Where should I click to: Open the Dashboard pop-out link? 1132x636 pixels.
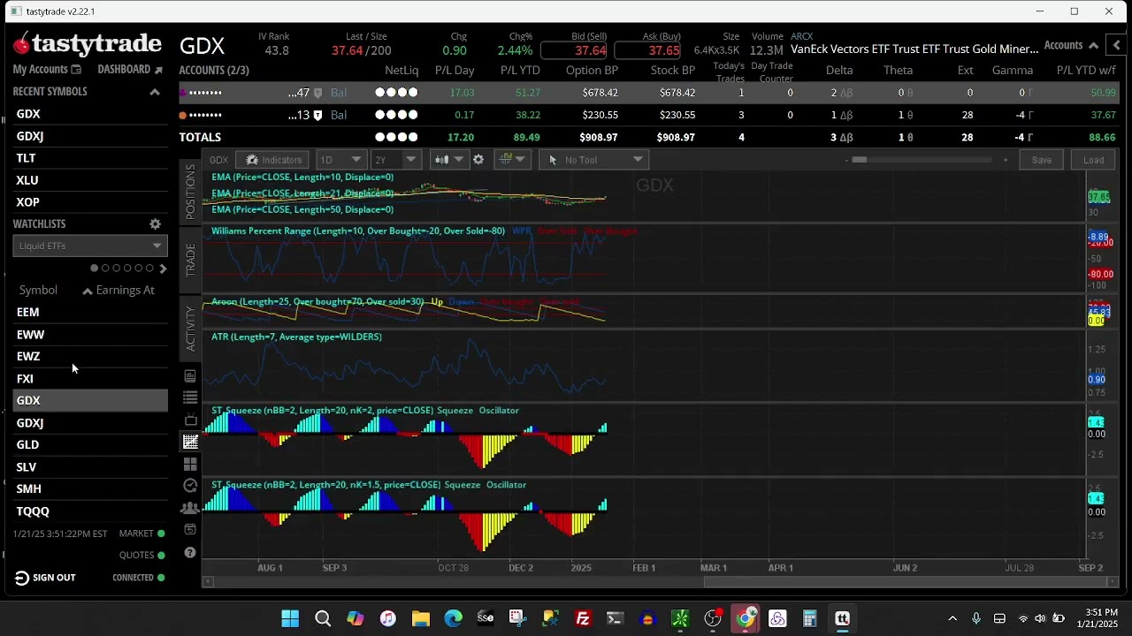[130, 70]
